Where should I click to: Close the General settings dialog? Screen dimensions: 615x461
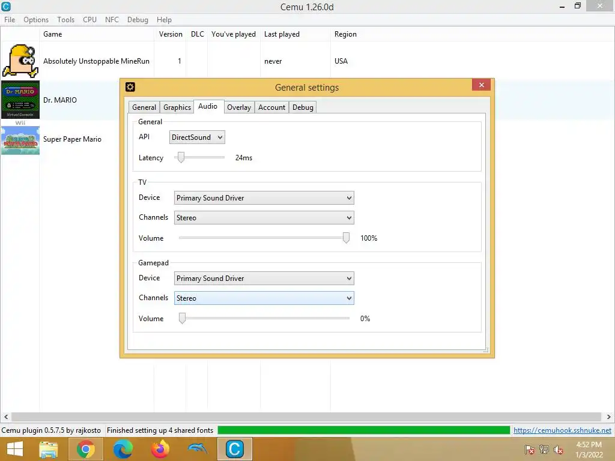point(481,85)
